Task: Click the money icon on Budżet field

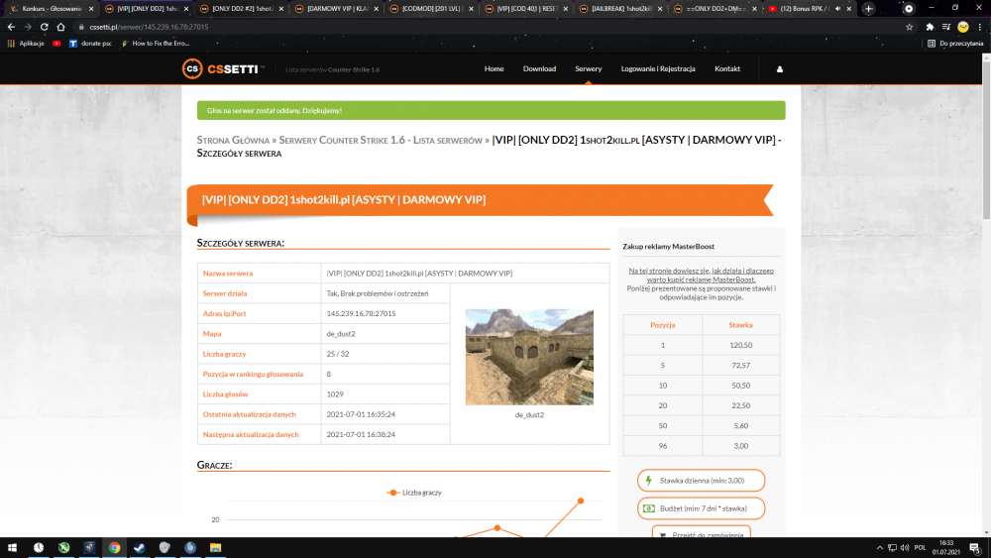Action: point(648,508)
